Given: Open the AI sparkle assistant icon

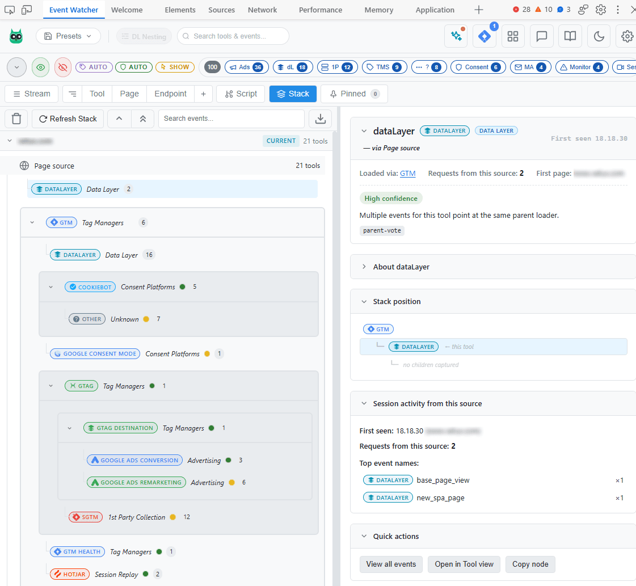Looking at the screenshot, I should 456,36.
